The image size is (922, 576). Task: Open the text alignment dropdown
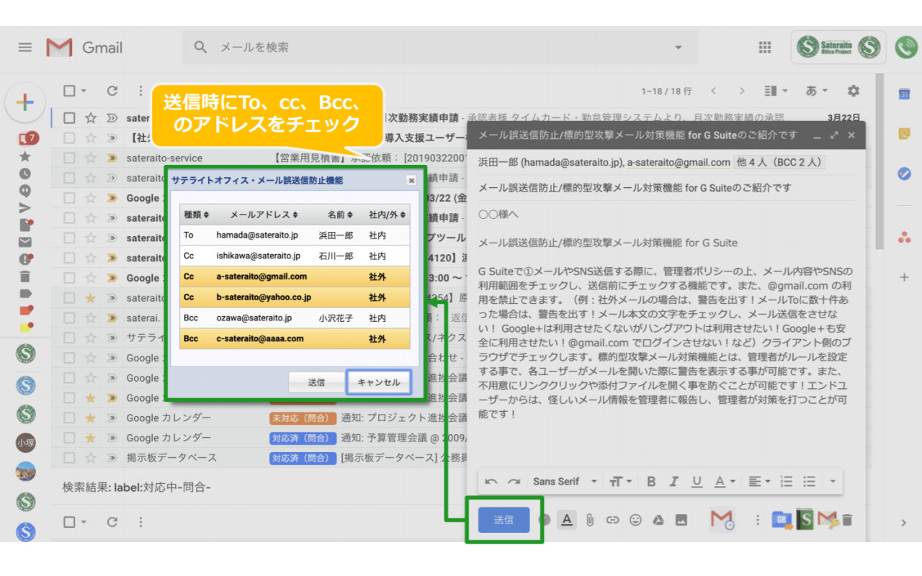[758, 481]
